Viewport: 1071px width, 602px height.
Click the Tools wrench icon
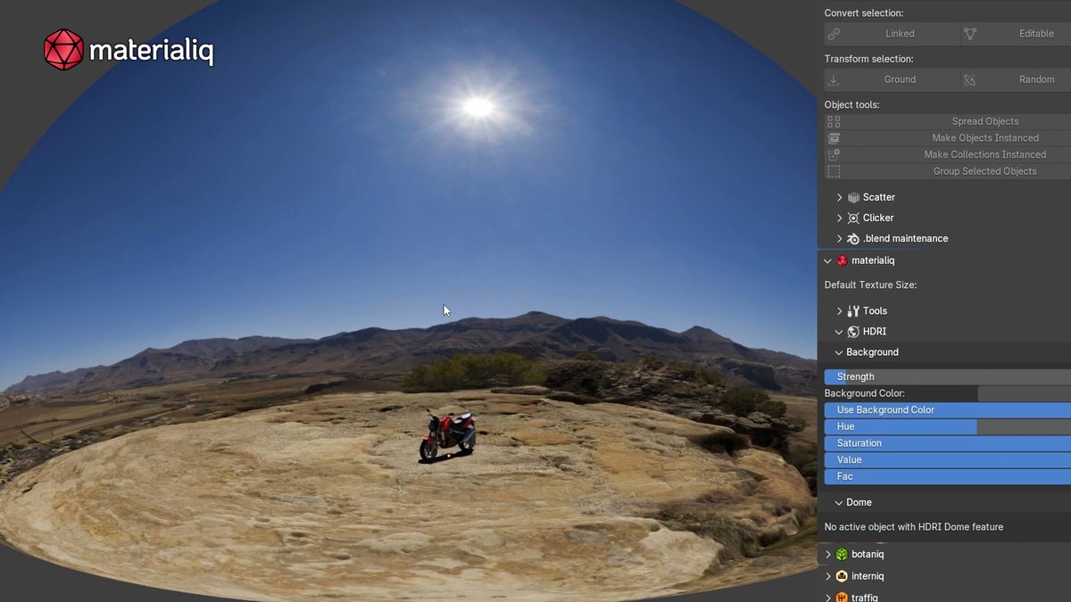pos(853,311)
